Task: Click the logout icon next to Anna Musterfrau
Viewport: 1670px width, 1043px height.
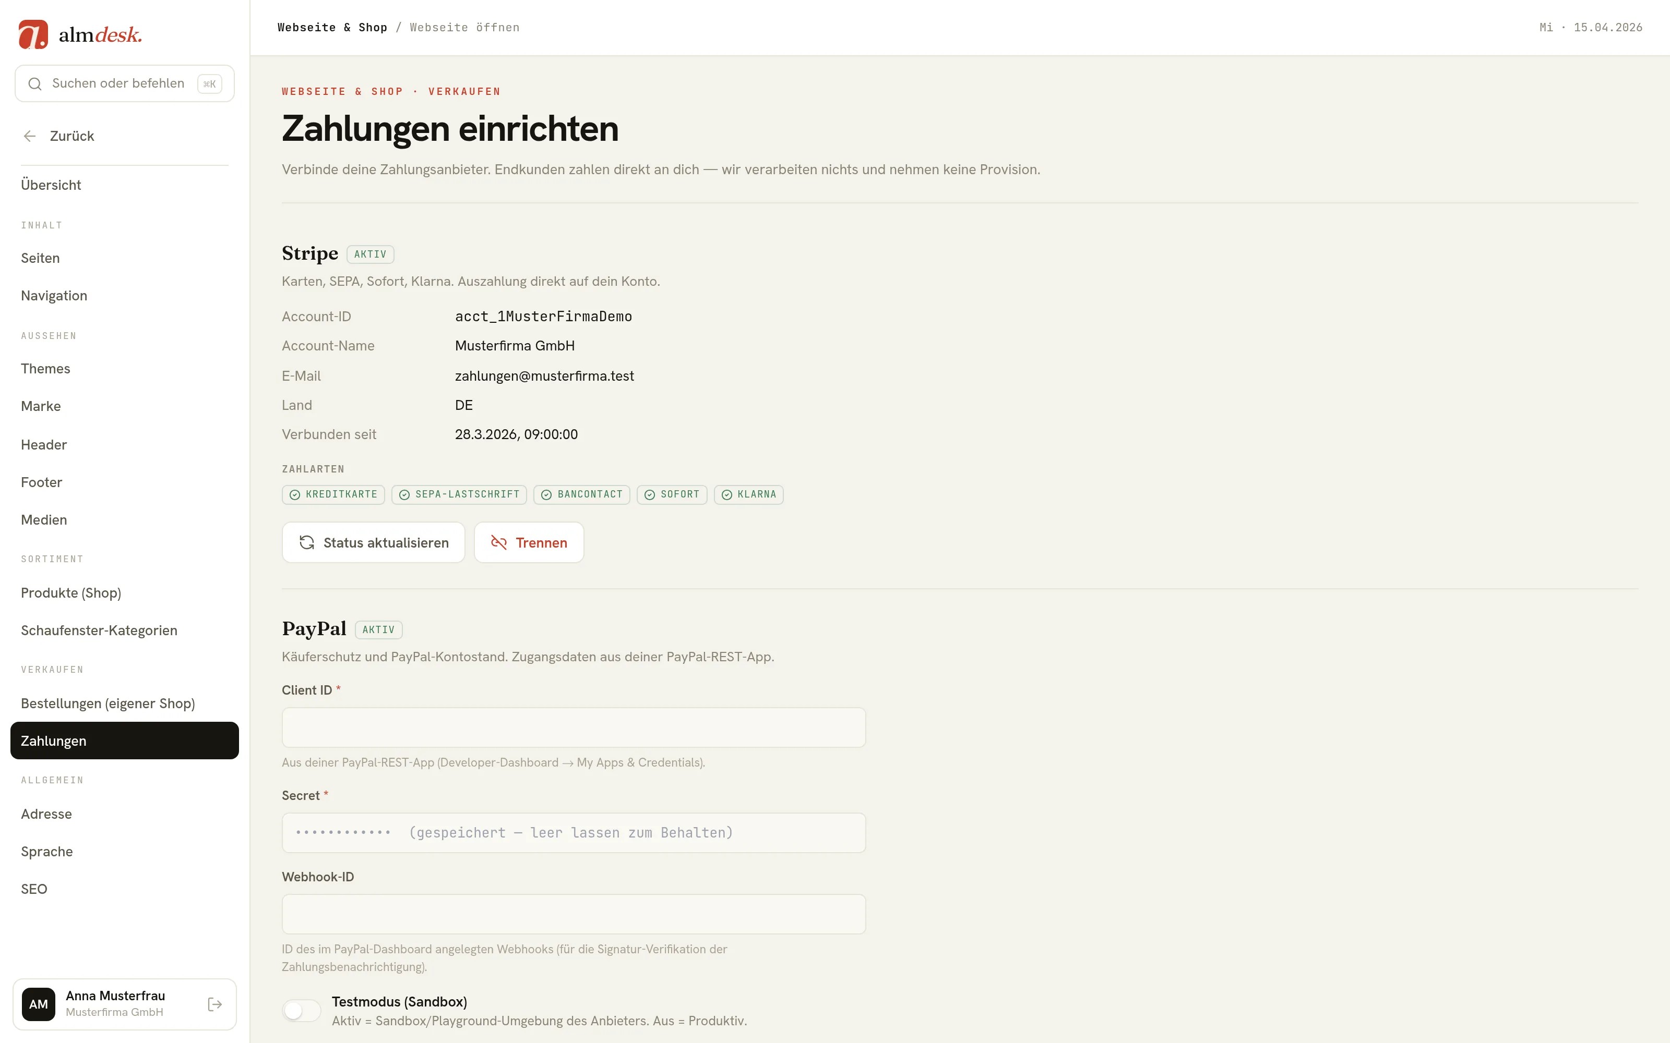Action: pyautogui.click(x=214, y=1004)
